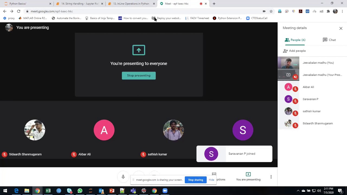Click the muted audio icon on your presentation row
The width and height of the screenshot is (347, 195).
pos(295,77)
